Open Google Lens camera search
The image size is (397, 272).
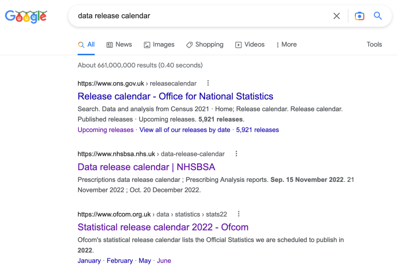pyautogui.click(x=359, y=16)
